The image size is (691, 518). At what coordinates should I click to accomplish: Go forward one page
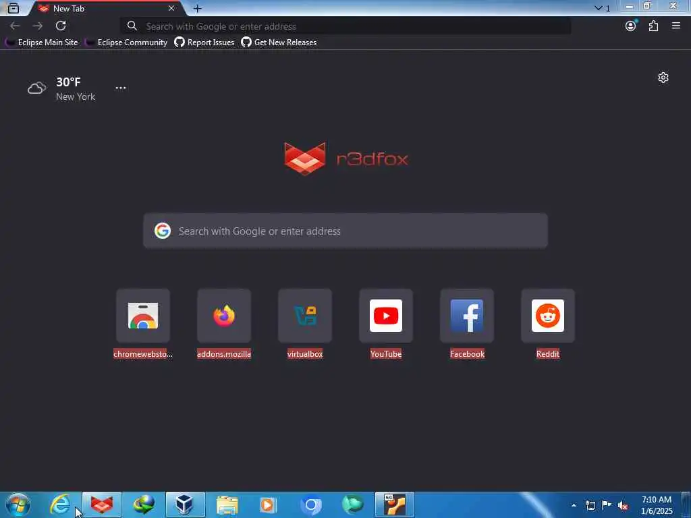click(38, 26)
